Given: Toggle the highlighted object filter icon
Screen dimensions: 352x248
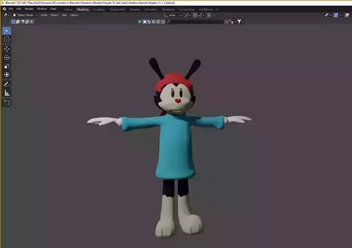Looking at the screenshot, I should (145, 21).
